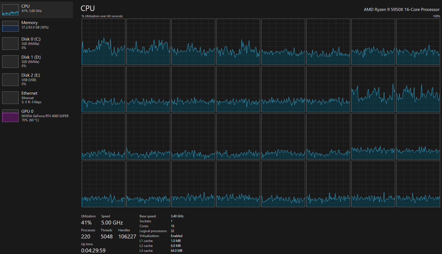Click the first logical processor graph, bottom row
The height and width of the screenshot is (254, 442).
103,184
